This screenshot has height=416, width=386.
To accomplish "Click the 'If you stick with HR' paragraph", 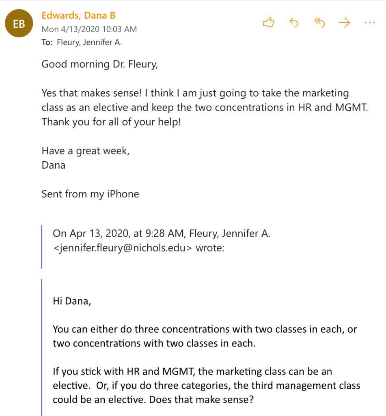I will pos(206,385).
